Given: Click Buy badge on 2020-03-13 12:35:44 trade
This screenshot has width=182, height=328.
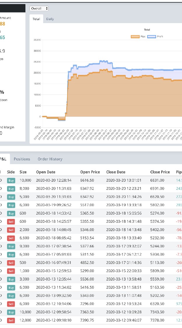Looking at the screenshot, I should 11,279.
